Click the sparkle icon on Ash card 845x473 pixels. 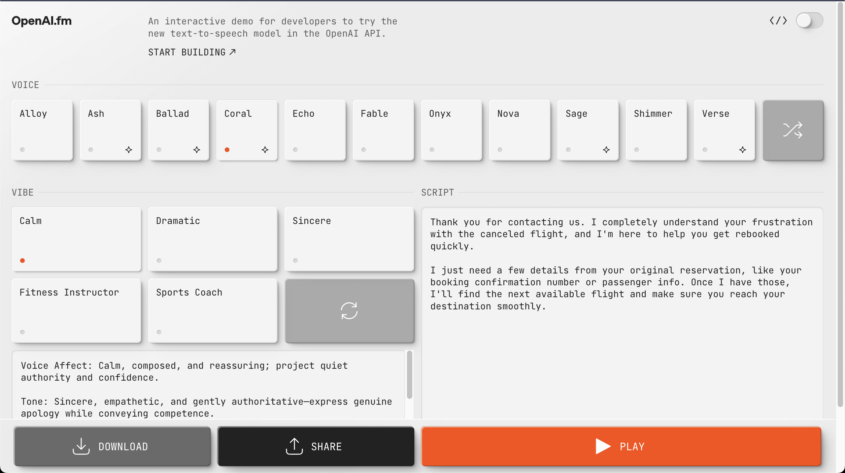pos(129,150)
